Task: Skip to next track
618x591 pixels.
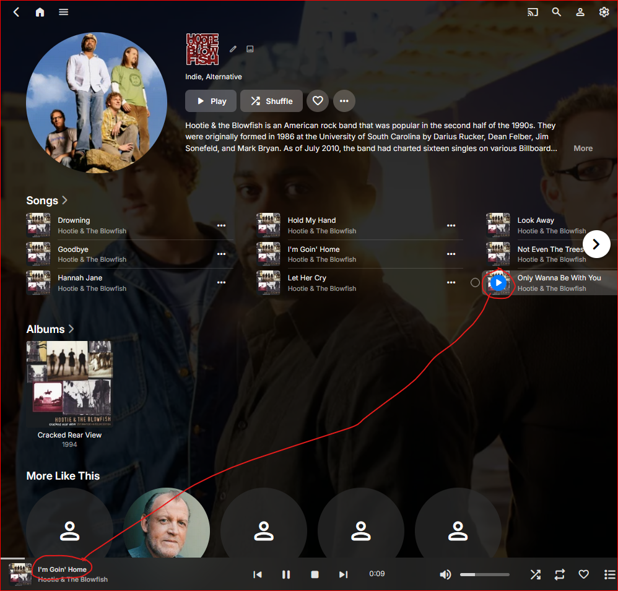Action: [343, 574]
